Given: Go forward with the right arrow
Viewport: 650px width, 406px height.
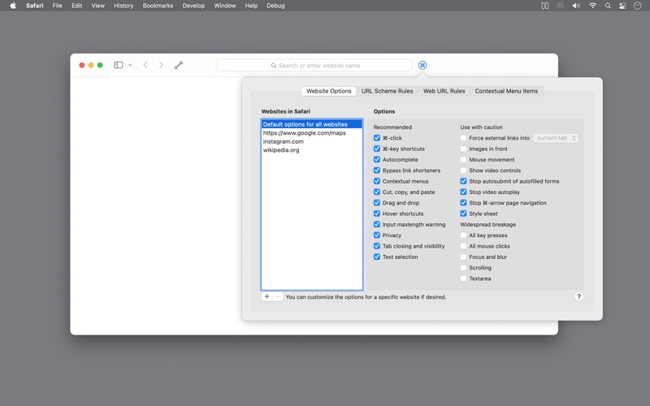Looking at the screenshot, I should tap(161, 65).
